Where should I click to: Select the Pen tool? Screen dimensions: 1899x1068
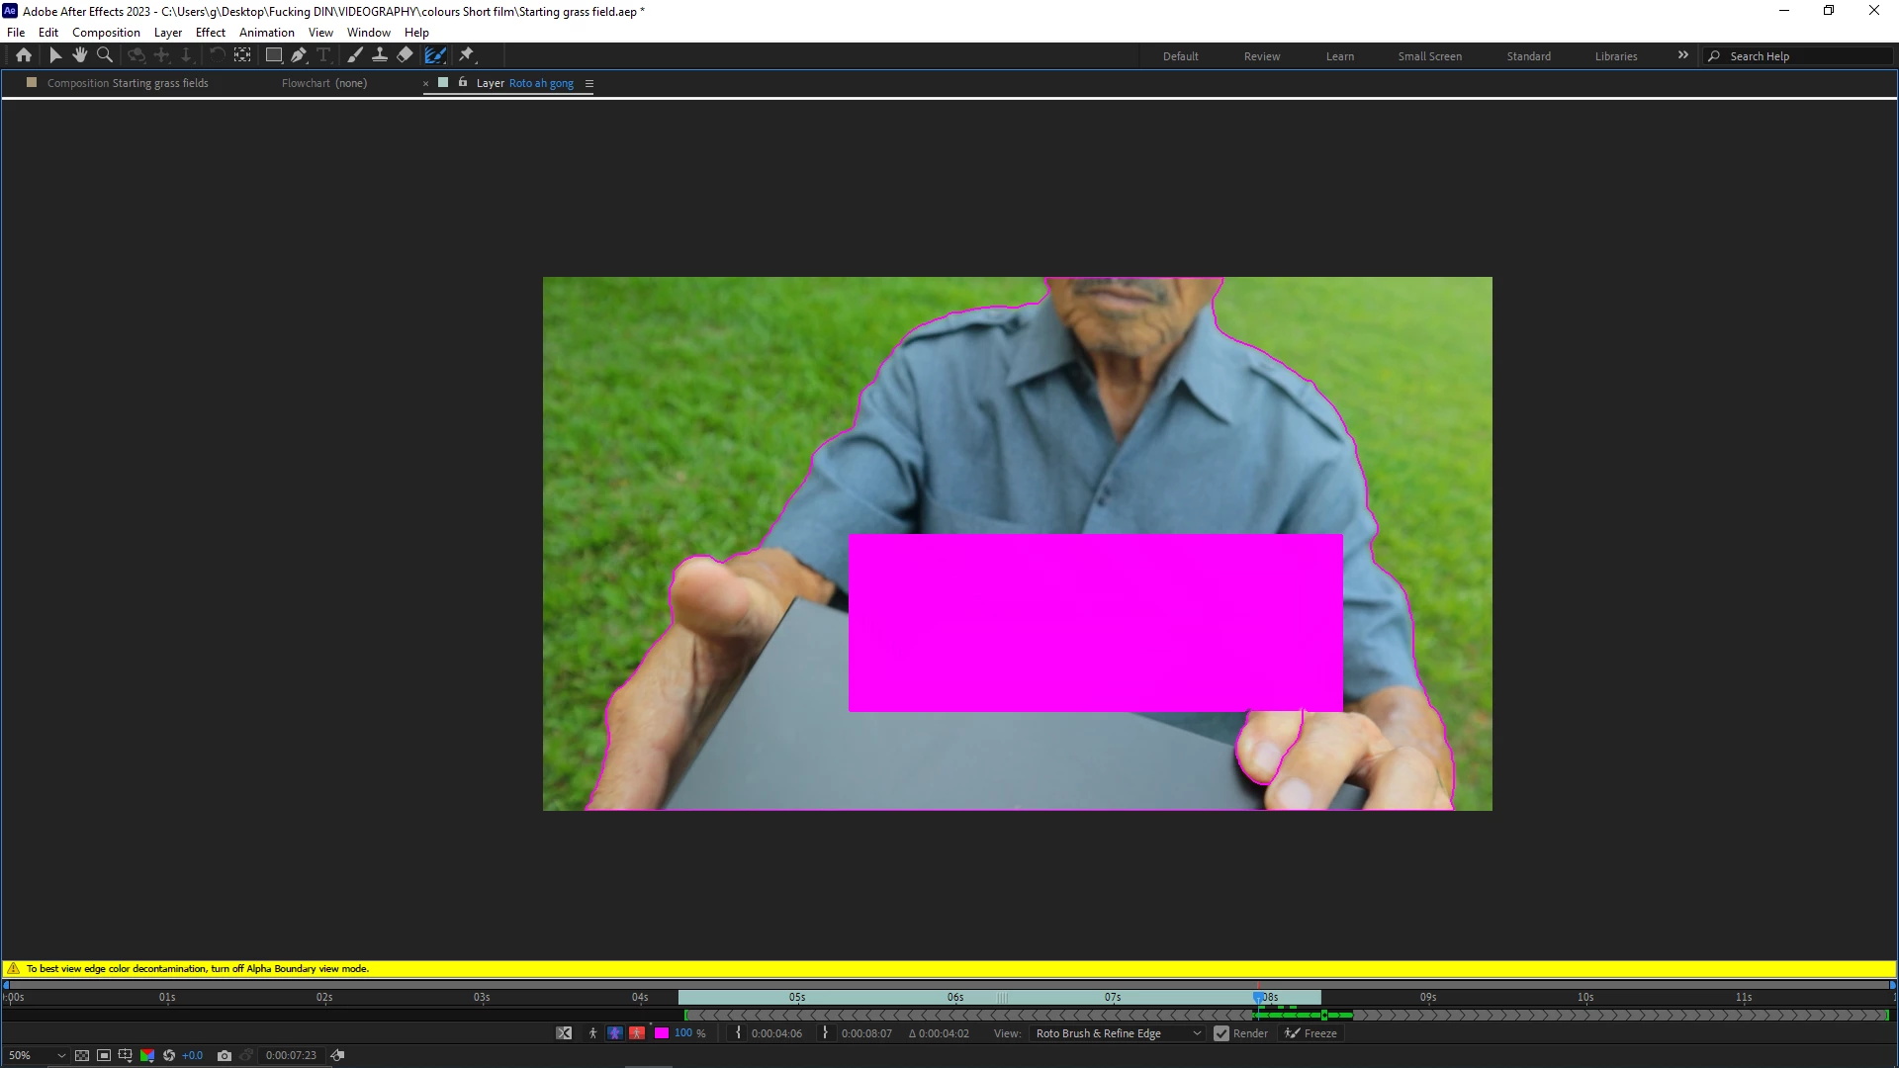299,55
